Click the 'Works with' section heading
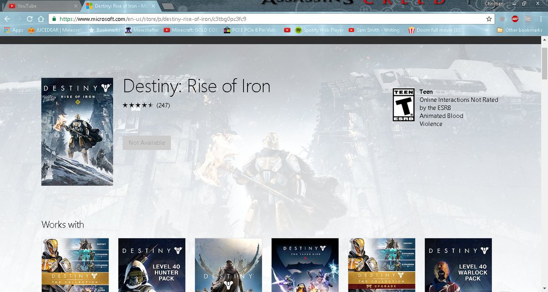Viewport: 548px width, 292px height. click(x=63, y=224)
